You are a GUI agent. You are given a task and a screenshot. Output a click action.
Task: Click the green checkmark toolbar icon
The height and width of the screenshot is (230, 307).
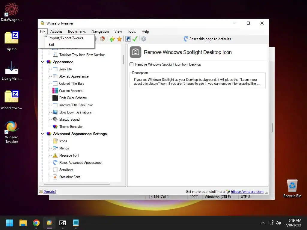point(135,39)
